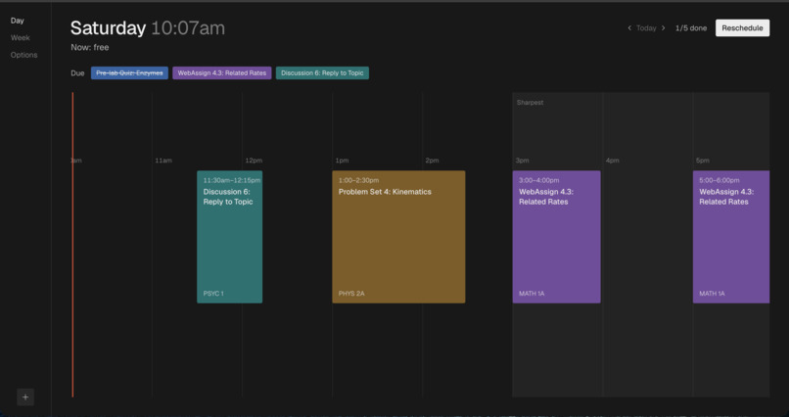This screenshot has width=789, height=417.
Task: Open the Discussion 6: Reply to Topic due tag
Action: tap(322, 73)
